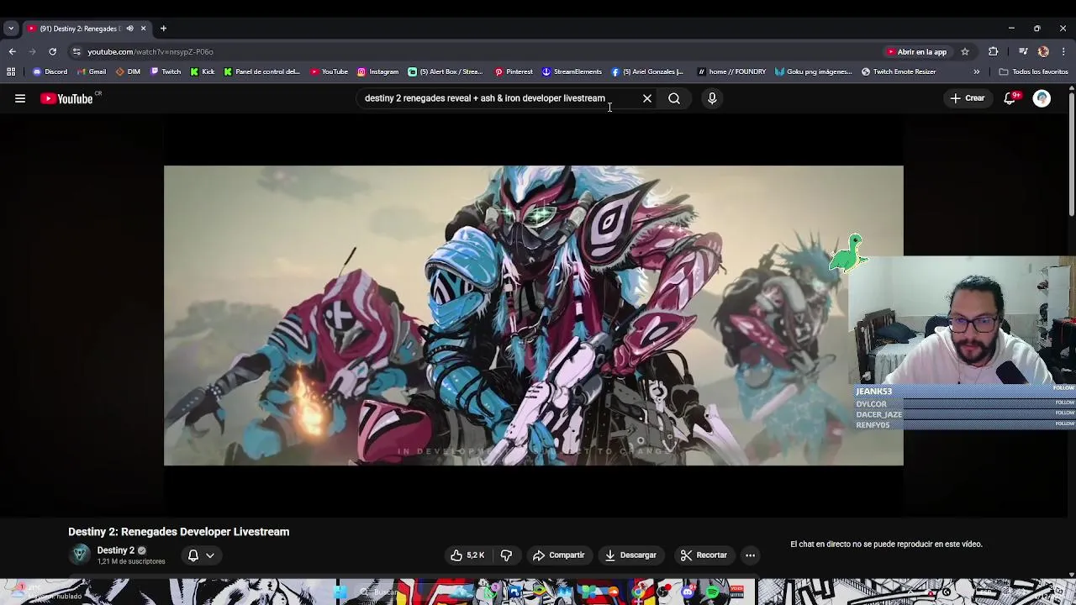The image size is (1076, 605).
Task: Open the Pinterest bookmark
Action: coord(513,71)
